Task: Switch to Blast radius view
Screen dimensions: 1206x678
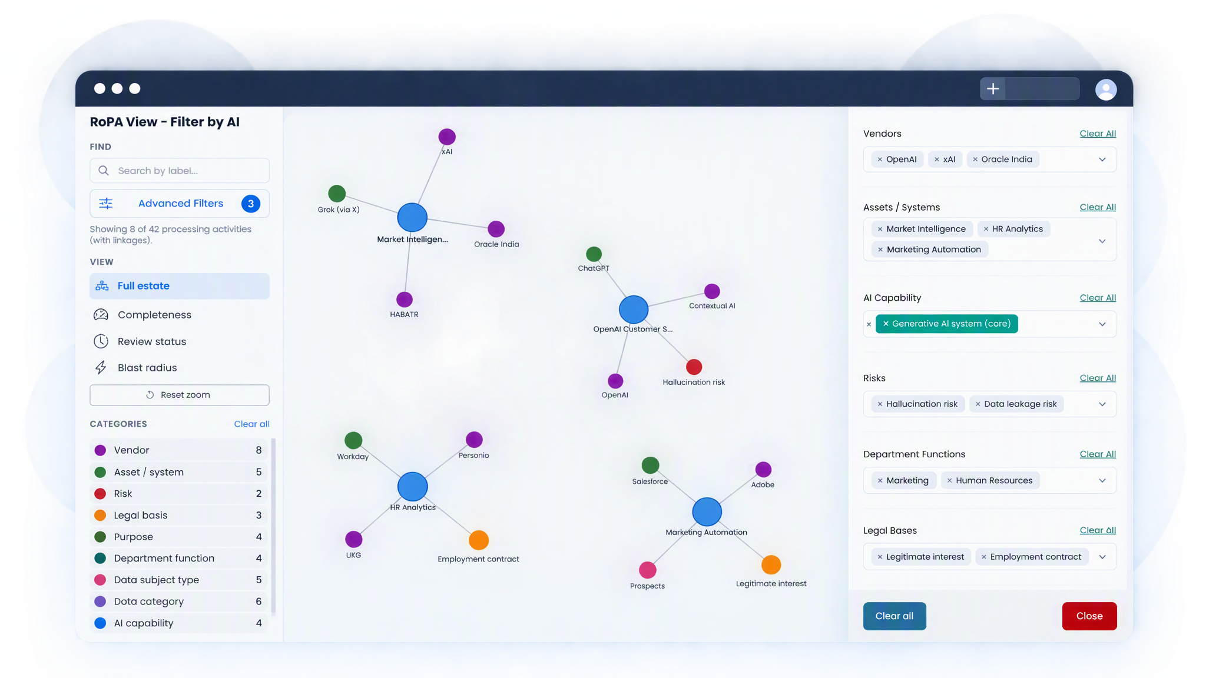Action: [x=180, y=368]
